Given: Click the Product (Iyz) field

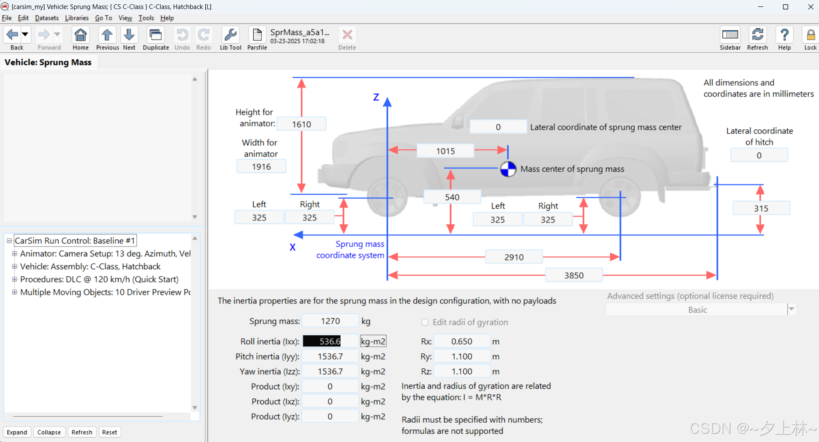Looking at the screenshot, I should (x=330, y=416).
